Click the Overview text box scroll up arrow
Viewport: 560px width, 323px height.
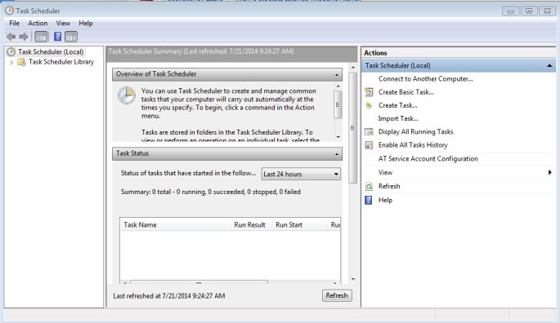(x=338, y=86)
